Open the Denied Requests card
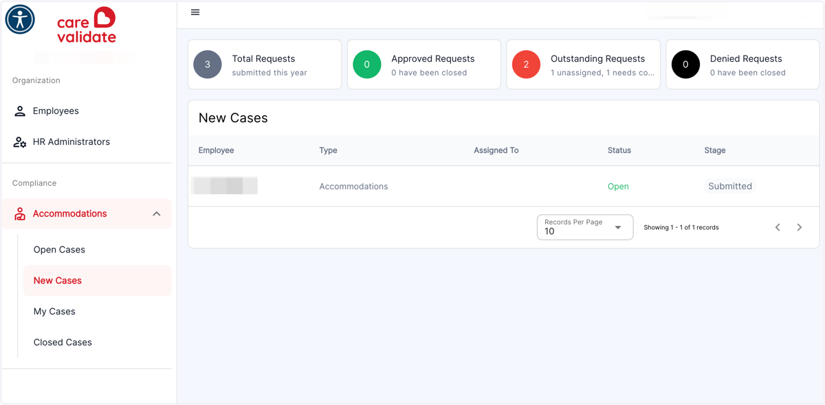 pos(742,65)
